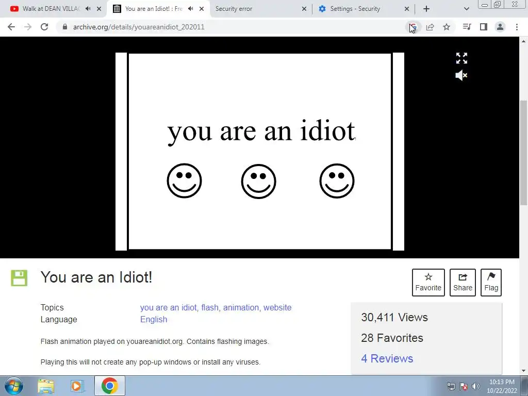The image size is (528, 396).
Task: Go back to the previous page
Action: (x=11, y=27)
